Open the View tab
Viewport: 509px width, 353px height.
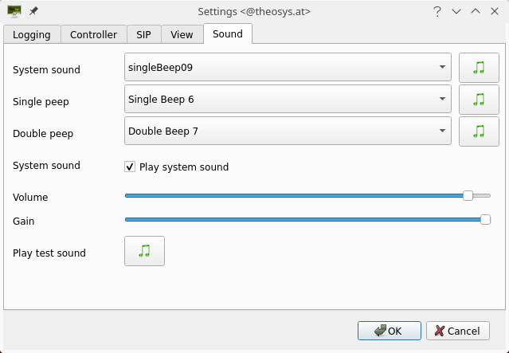coord(182,34)
